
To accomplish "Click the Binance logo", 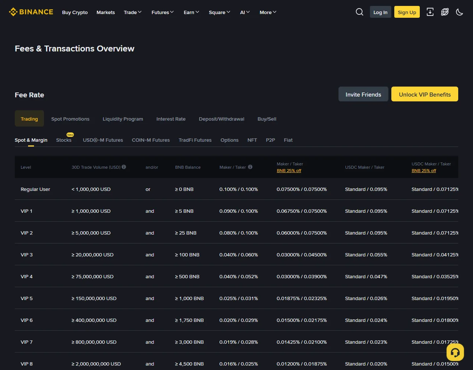I will 31,12.
